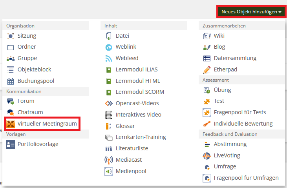Choose Fragenpool für Tests

click(x=239, y=113)
